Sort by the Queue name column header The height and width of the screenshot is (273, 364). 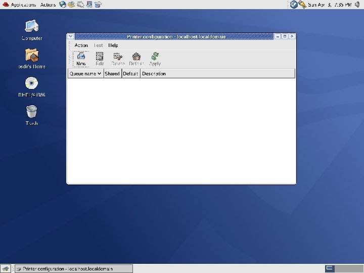click(x=85, y=74)
